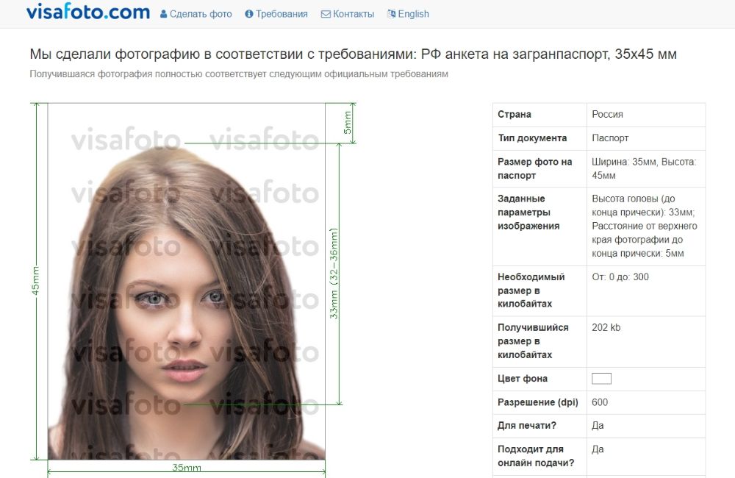
Task: Click the 5mm top margin label
Action: (348, 123)
